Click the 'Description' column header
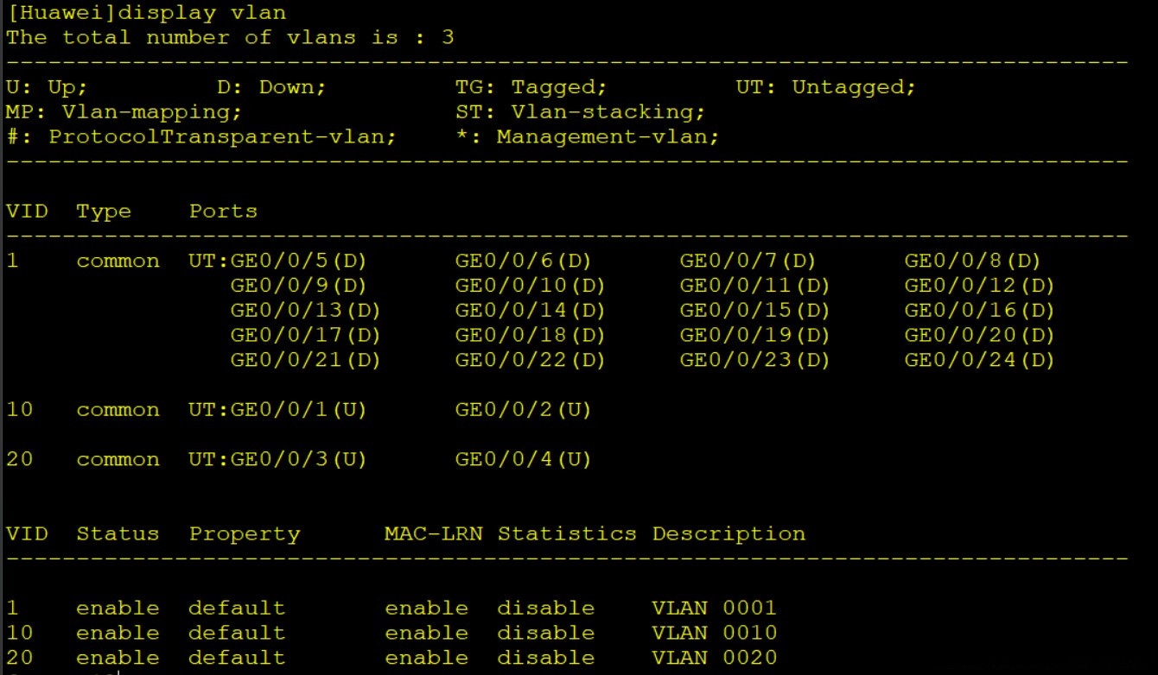This screenshot has height=675, width=1158. pos(729,534)
